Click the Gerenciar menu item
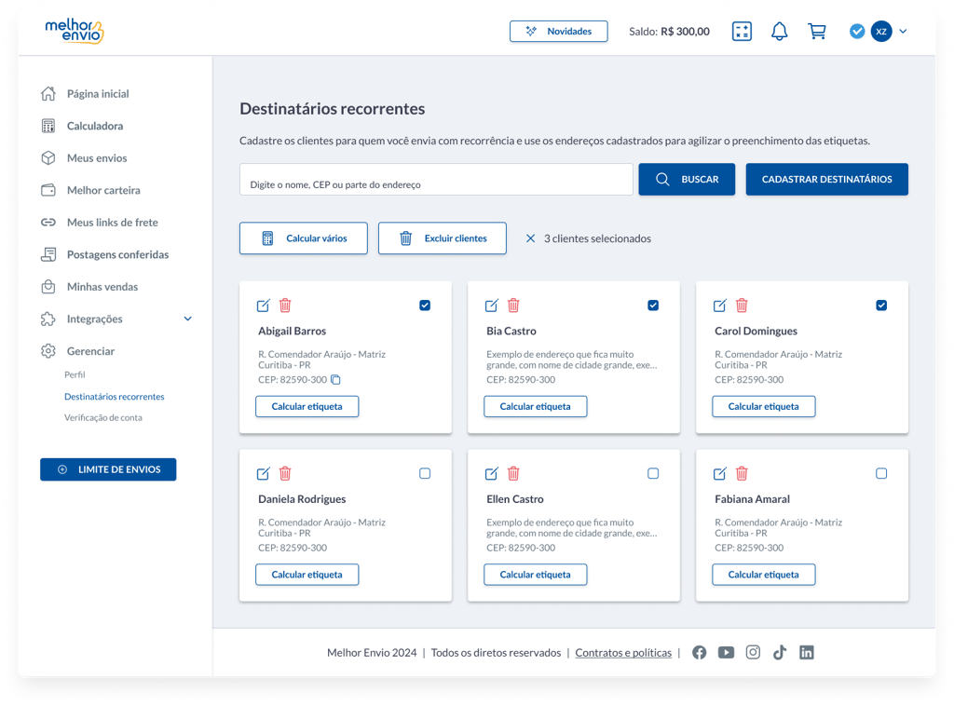Screen dimensions: 954x706 tap(78, 351)
